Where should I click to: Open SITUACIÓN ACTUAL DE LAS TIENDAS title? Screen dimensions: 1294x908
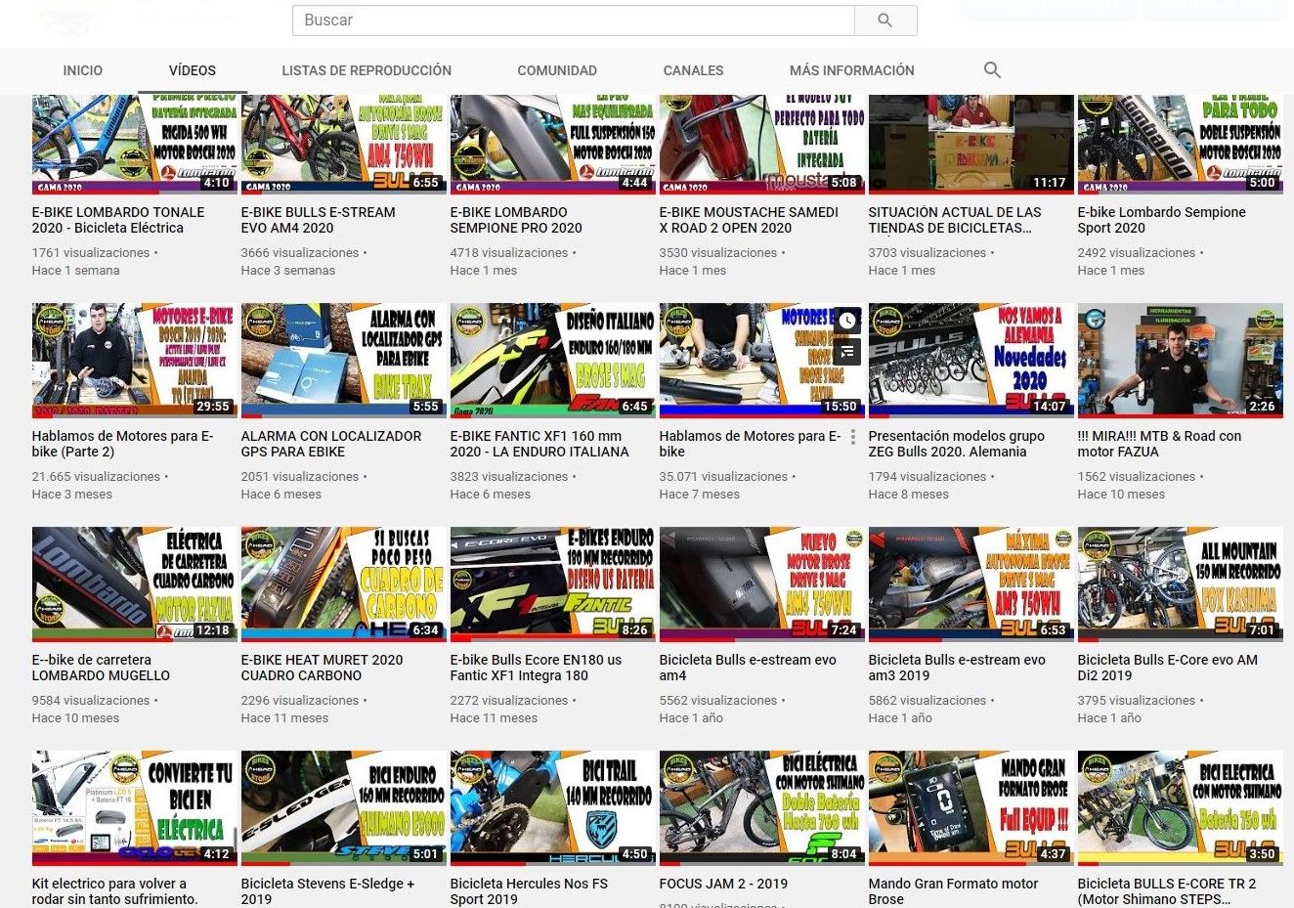955,220
